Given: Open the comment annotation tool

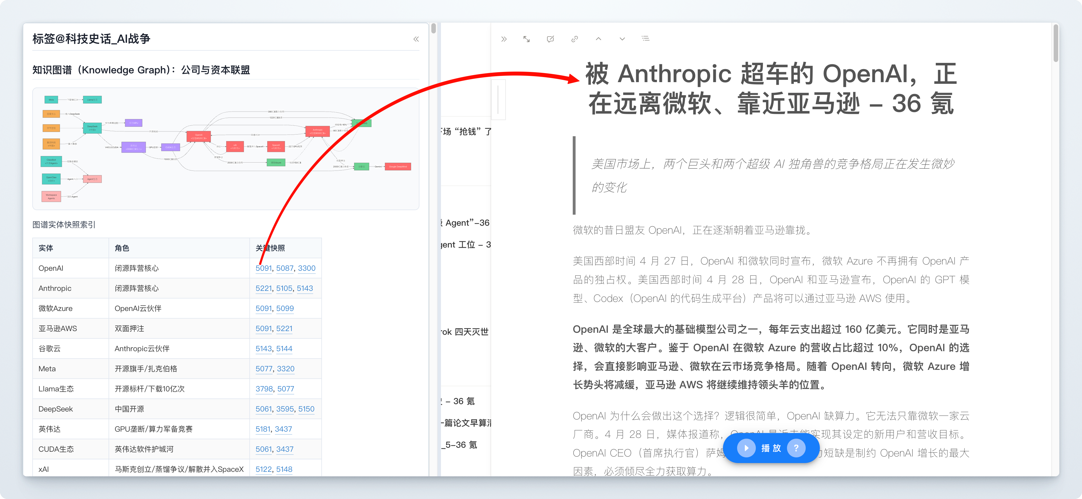Looking at the screenshot, I should click(550, 39).
